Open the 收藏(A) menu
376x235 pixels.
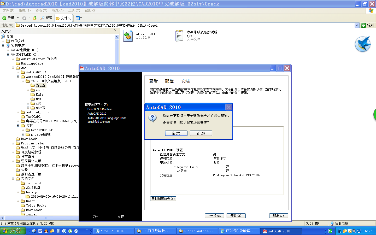pyautogui.click(x=58, y=10)
